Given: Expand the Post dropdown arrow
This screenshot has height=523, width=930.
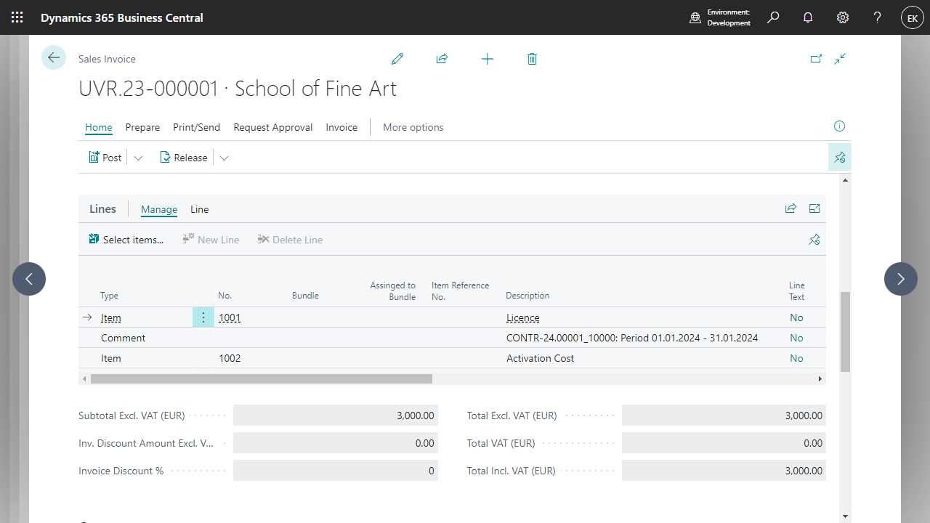Looking at the screenshot, I should [138, 158].
